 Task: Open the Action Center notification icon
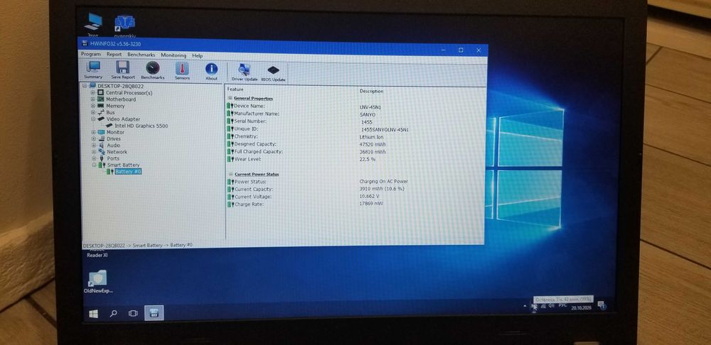point(602,305)
